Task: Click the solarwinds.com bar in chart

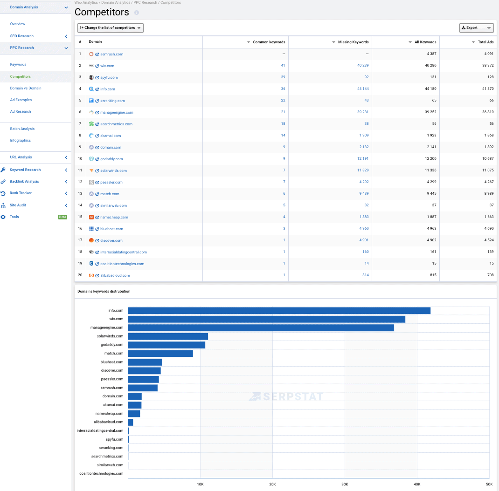Action: (x=168, y=336)
